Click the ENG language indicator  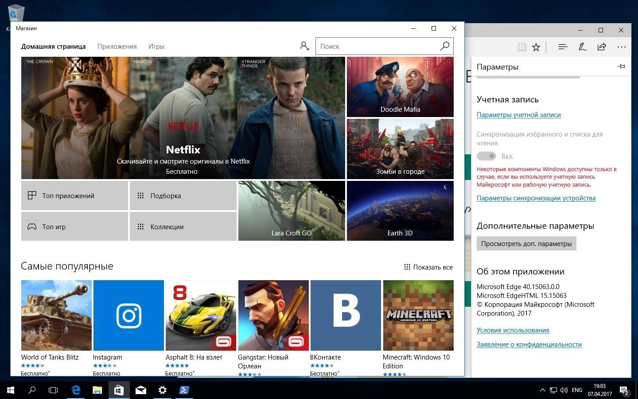(577, 390)
